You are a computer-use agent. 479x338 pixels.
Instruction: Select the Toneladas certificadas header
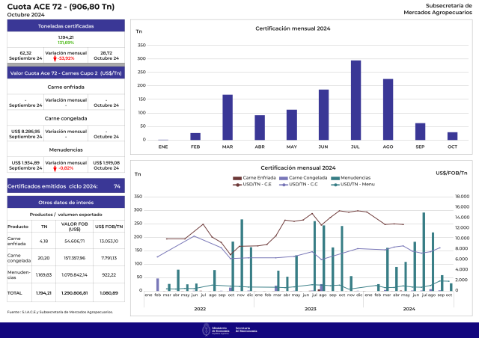click(x=66, y=26)
